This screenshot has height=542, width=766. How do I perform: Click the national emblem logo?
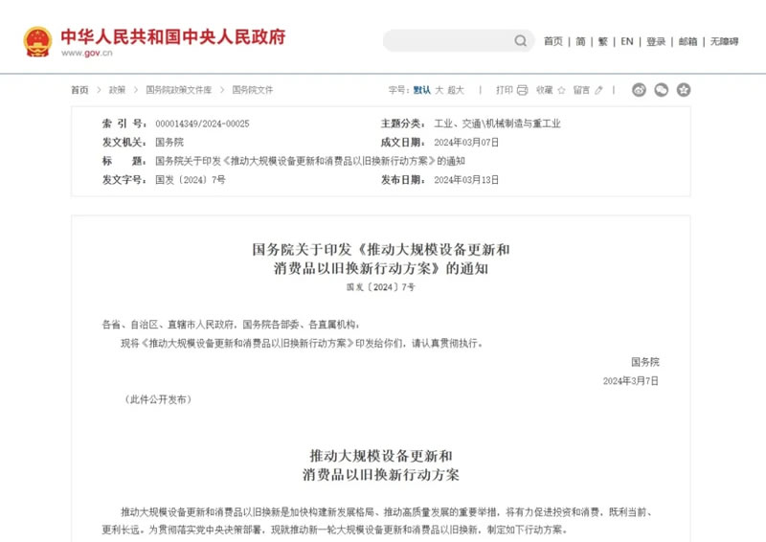(37, 41)
